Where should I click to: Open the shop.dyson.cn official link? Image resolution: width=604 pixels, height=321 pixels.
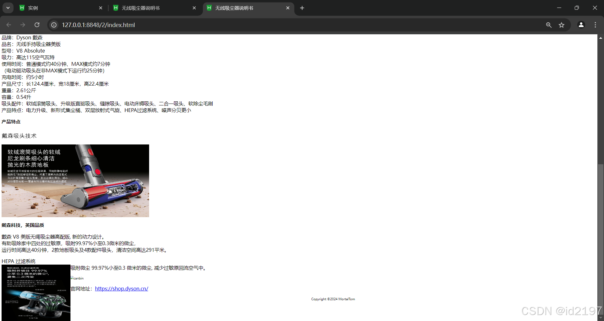point(121,289)
